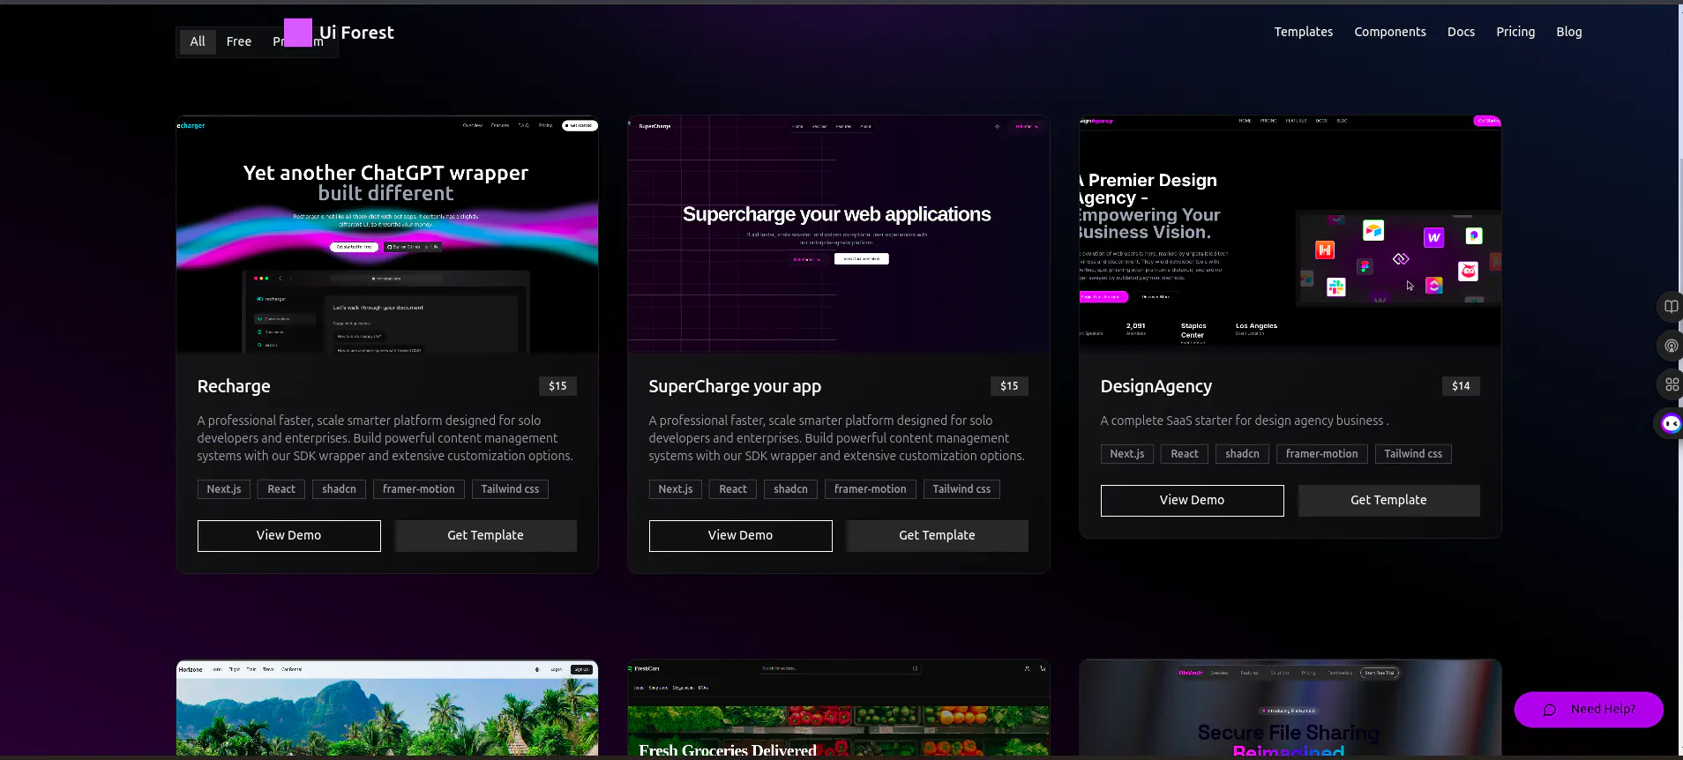Click the Ui Forest pink logo square
This screenshot has width=1683, height=760.
click(x=298, y=33)
